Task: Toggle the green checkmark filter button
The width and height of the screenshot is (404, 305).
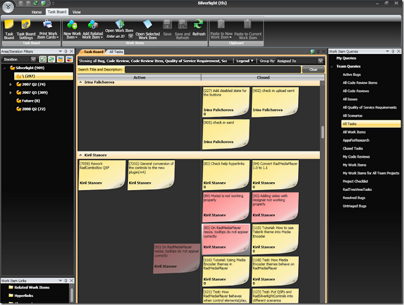Action: click(x=43, y=59)
